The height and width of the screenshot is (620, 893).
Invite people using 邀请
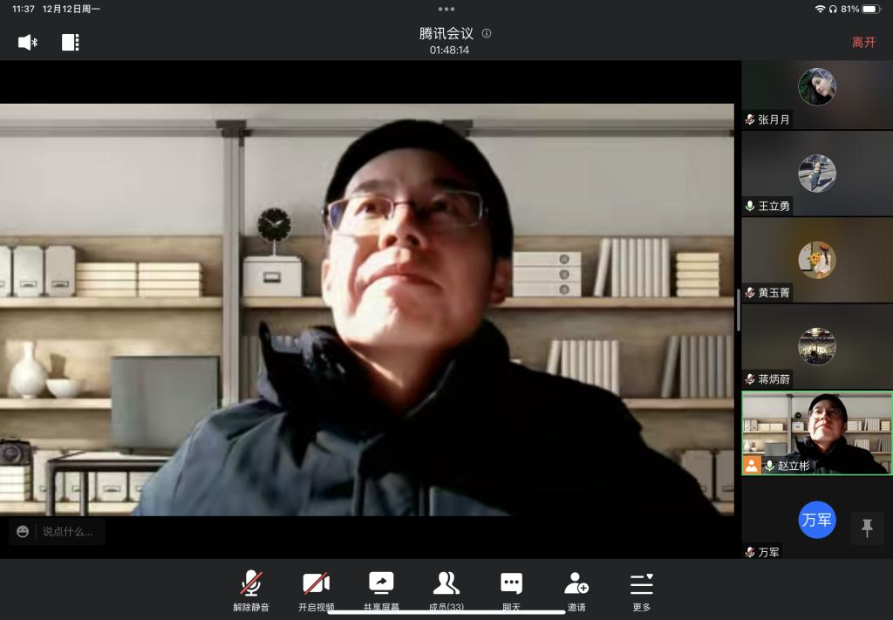[x=576, y=590]
